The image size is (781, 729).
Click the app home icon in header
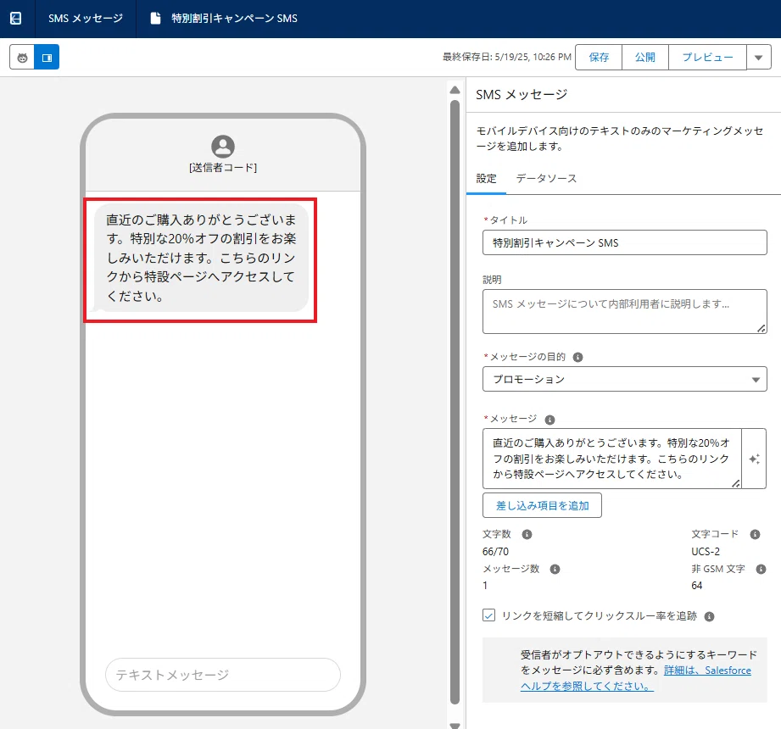click(x=16, y=19)
